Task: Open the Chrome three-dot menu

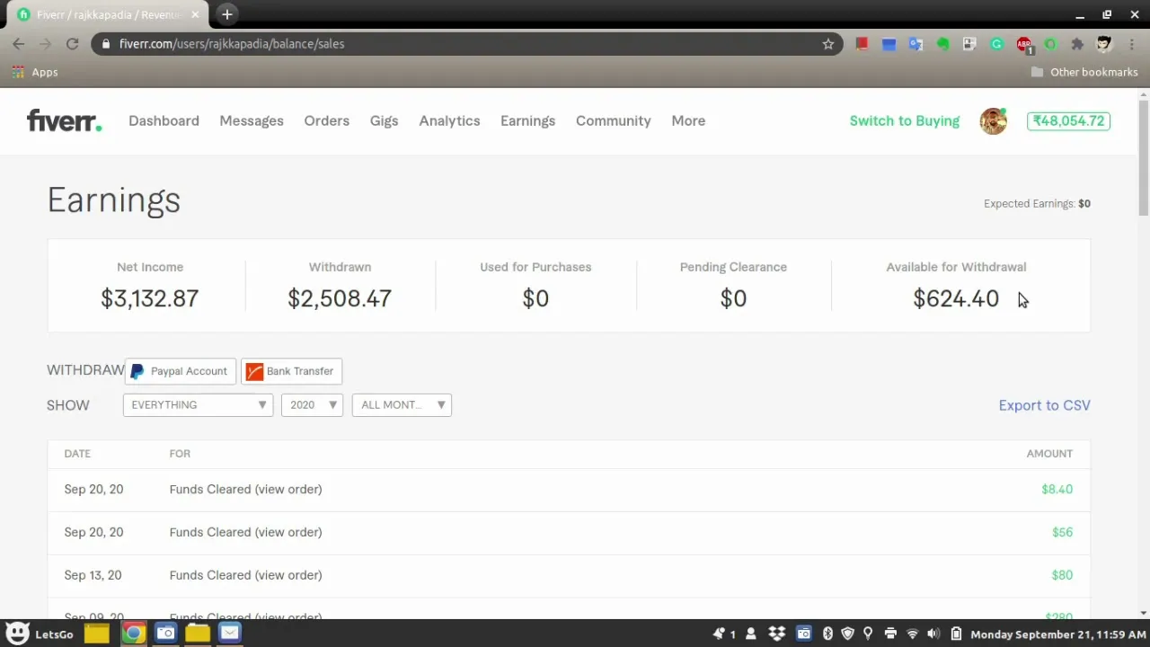Action: (x=1131, y=43)
